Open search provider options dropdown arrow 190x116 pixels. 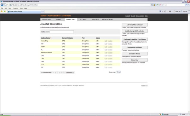(188, 5)
